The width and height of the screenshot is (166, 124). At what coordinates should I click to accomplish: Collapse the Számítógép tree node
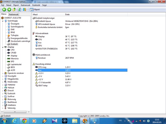click(3, 21)
